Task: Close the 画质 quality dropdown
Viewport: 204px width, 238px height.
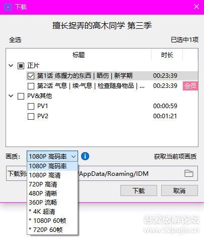Action: [x=52, y=156]
